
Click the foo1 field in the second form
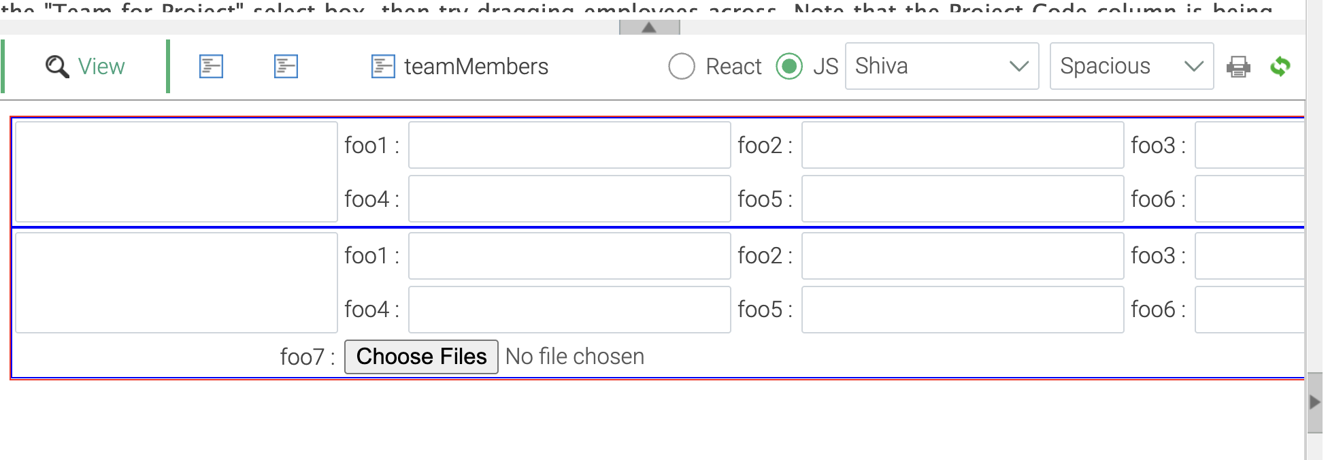click(569, 256)
